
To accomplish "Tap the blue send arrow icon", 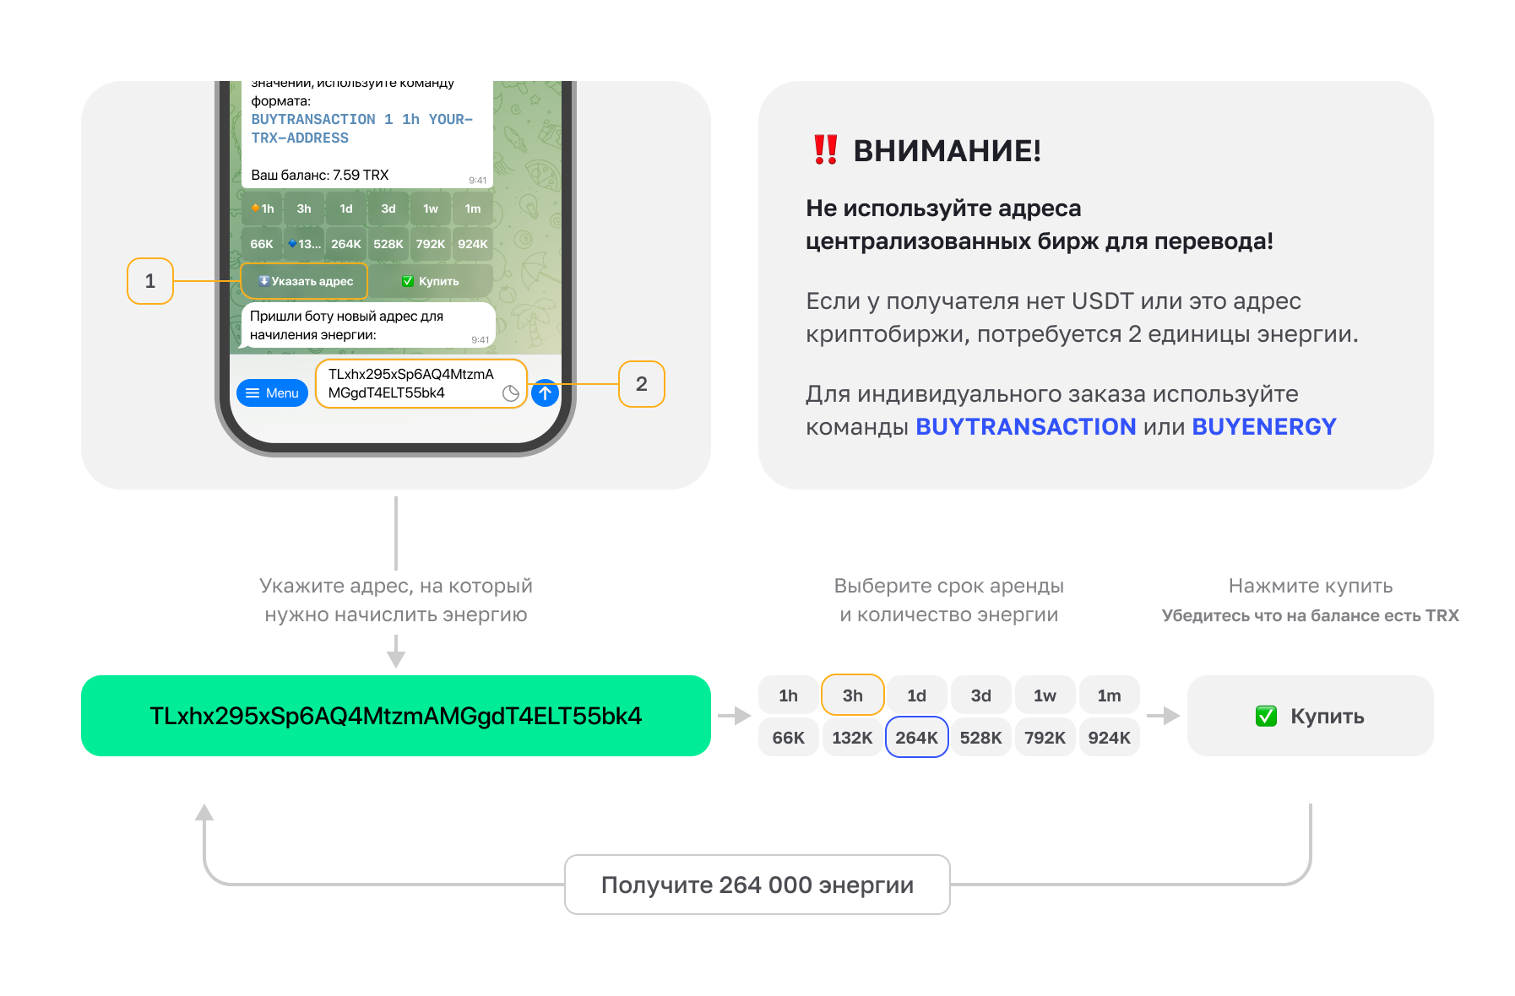I will pos(546,392).
